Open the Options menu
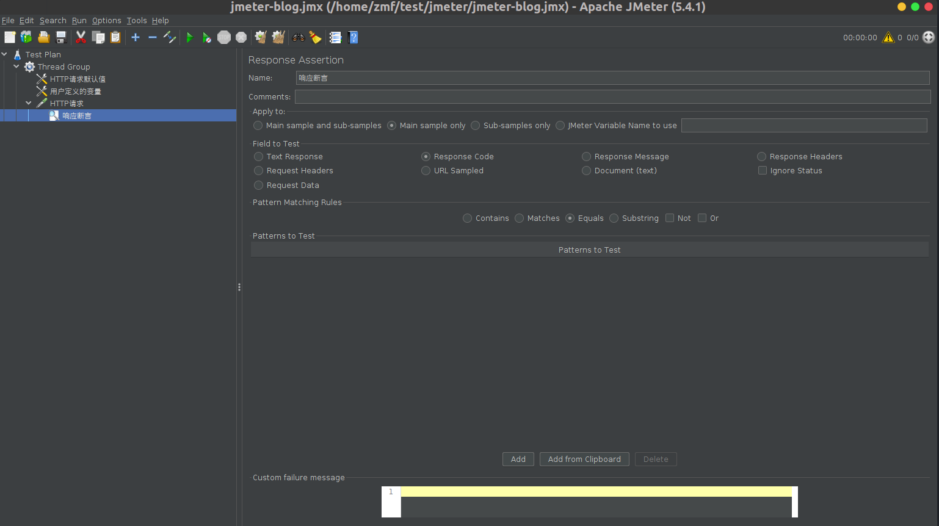 point(107,21)
